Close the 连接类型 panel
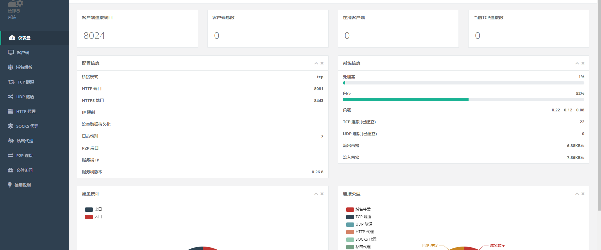Viewport: 601px width, 250px height. [x=583, y=194]
